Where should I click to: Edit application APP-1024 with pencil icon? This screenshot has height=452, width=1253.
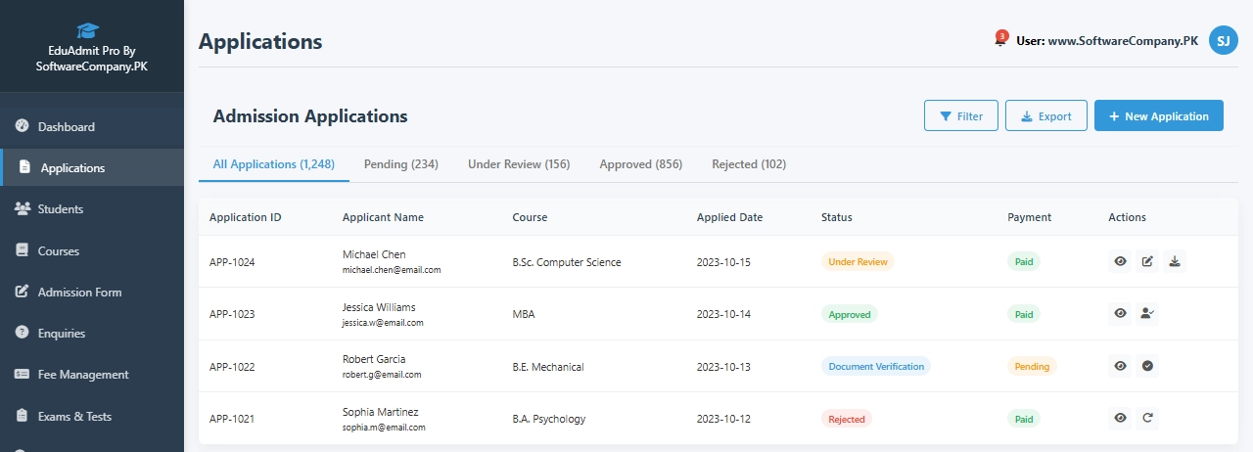click(1148, 261)
